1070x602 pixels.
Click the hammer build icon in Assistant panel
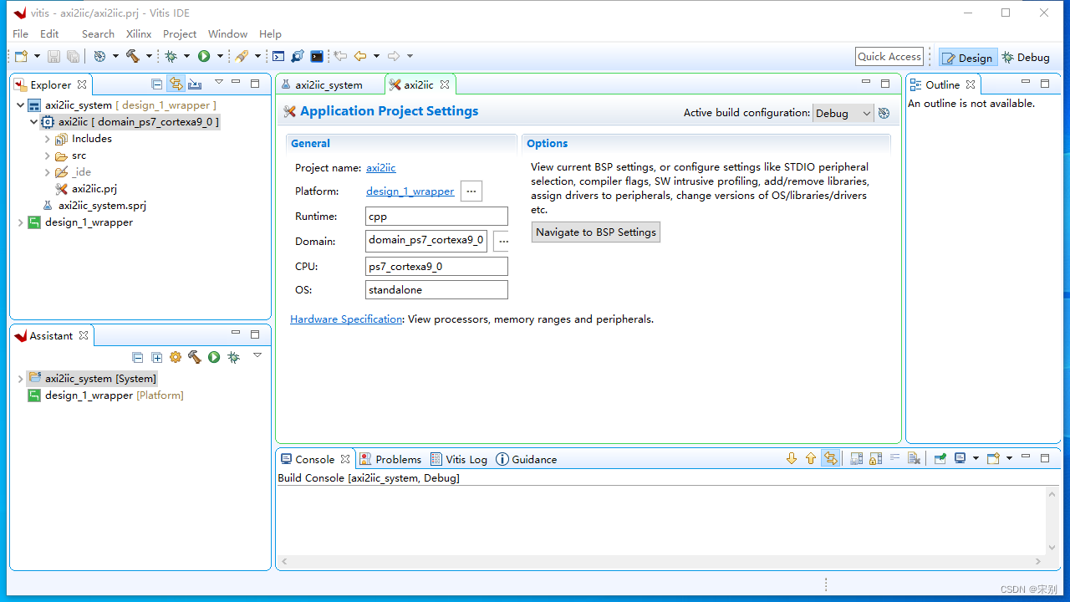click(x=195, y=357)
